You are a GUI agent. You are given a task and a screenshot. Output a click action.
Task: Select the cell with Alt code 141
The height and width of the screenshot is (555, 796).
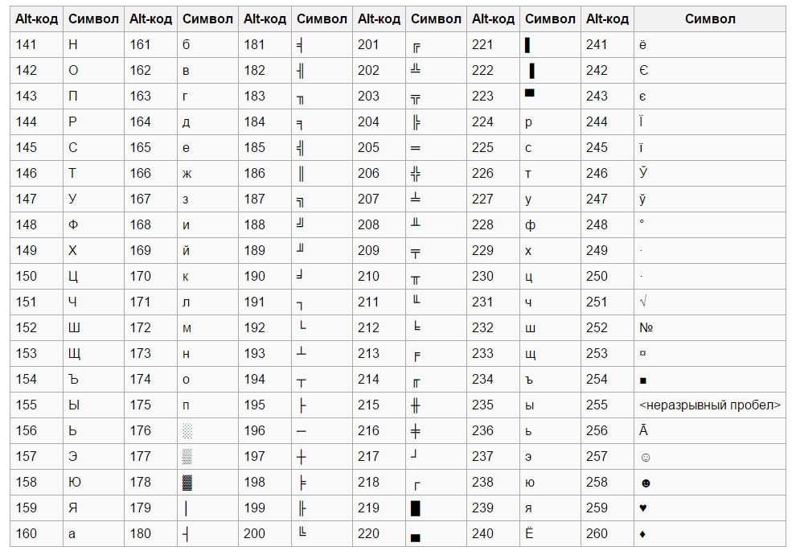36,45
